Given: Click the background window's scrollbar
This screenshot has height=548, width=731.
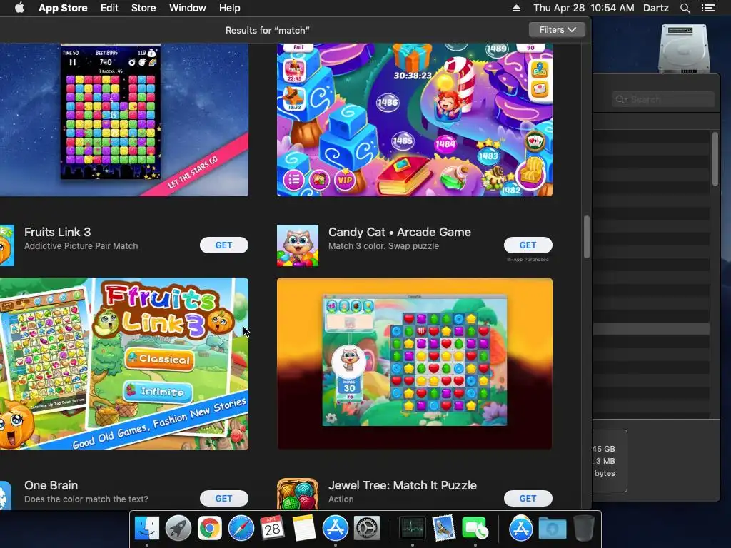Looking at the screenshot, I should (x=715, y=159).
